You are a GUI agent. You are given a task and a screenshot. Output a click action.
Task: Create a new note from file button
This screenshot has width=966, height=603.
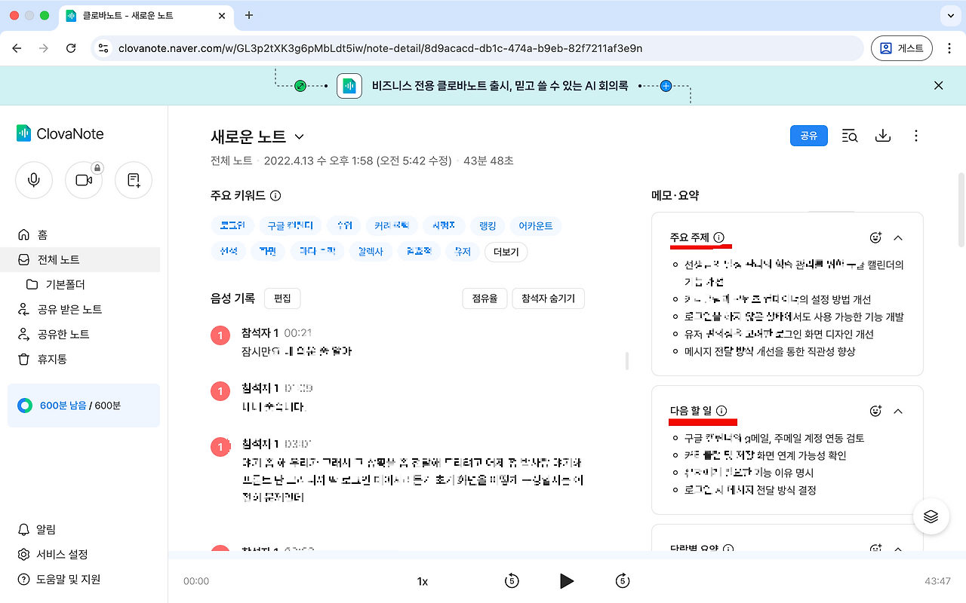coord(134,180)
